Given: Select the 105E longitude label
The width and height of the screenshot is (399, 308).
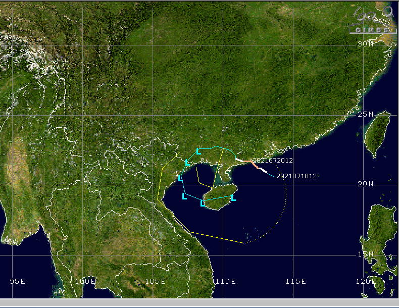Looking at the screenshot, I should pyautogui.click(x=155, y=281).
